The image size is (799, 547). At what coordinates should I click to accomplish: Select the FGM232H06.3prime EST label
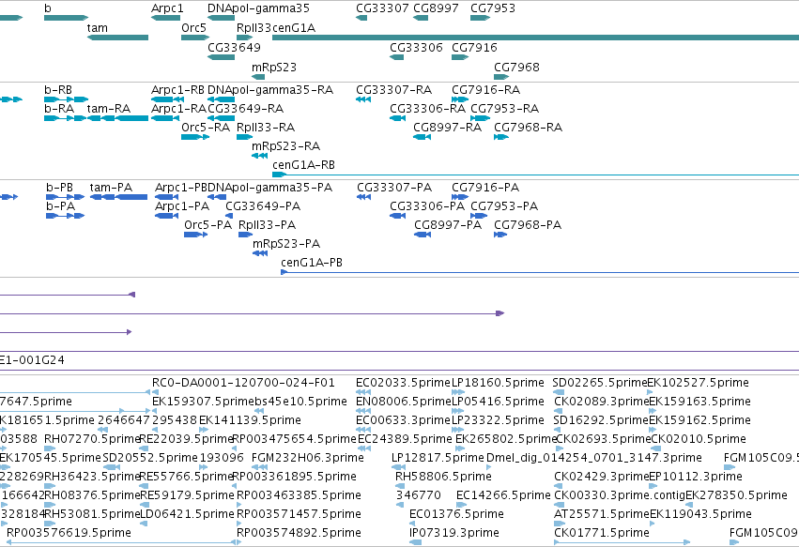coord(308,458)
